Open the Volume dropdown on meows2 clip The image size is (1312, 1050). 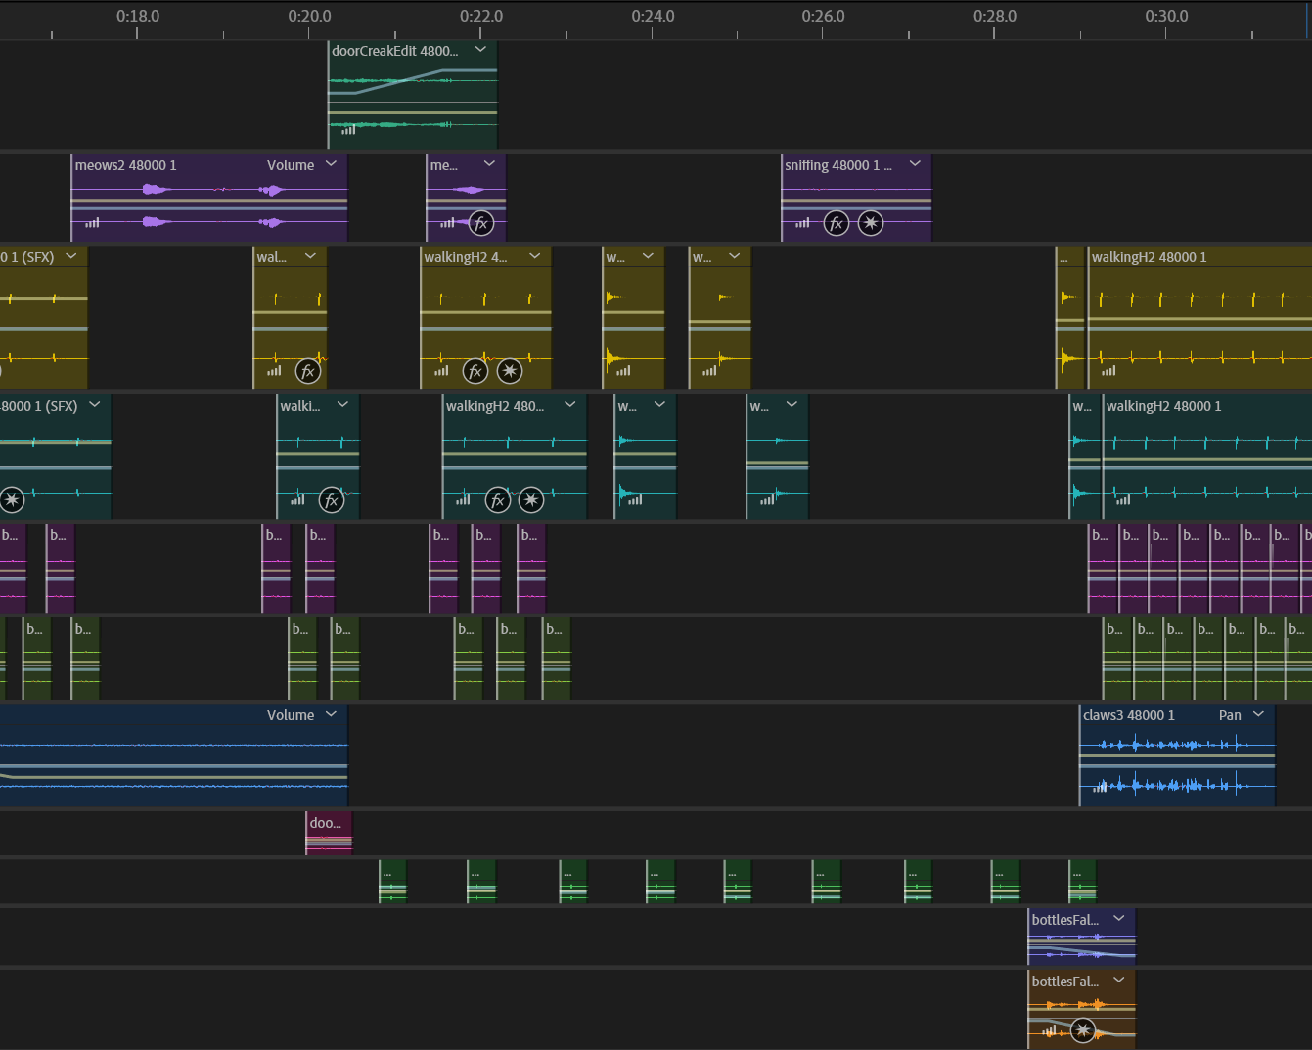coord(331,164)
